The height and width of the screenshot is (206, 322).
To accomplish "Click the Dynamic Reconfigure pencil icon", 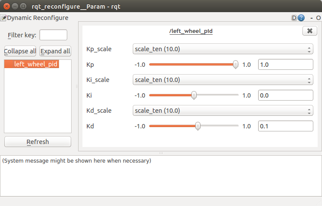I will pos(3,18).
